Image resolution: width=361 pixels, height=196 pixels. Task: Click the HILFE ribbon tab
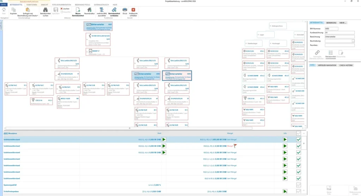(115, 5)
